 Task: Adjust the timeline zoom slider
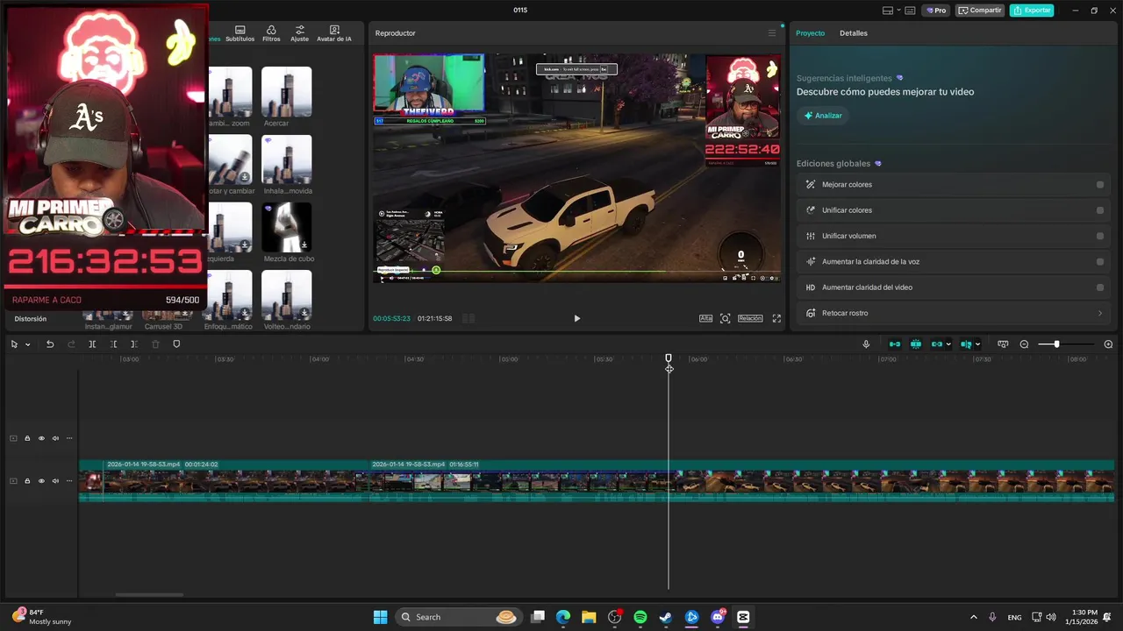click(1056, 344)
